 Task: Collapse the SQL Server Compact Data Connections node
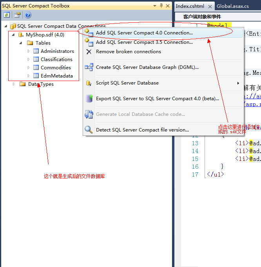[x=5, y=26]
